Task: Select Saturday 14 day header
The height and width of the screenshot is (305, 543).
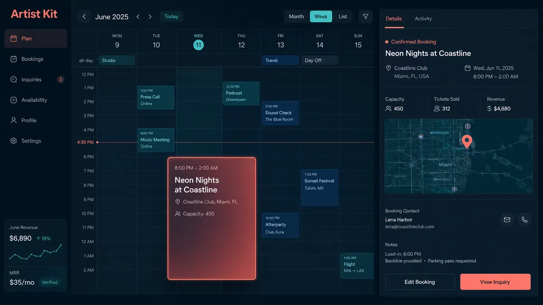Action: coord(320,42)
